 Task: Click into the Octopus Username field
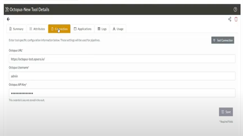coord(122,76)
